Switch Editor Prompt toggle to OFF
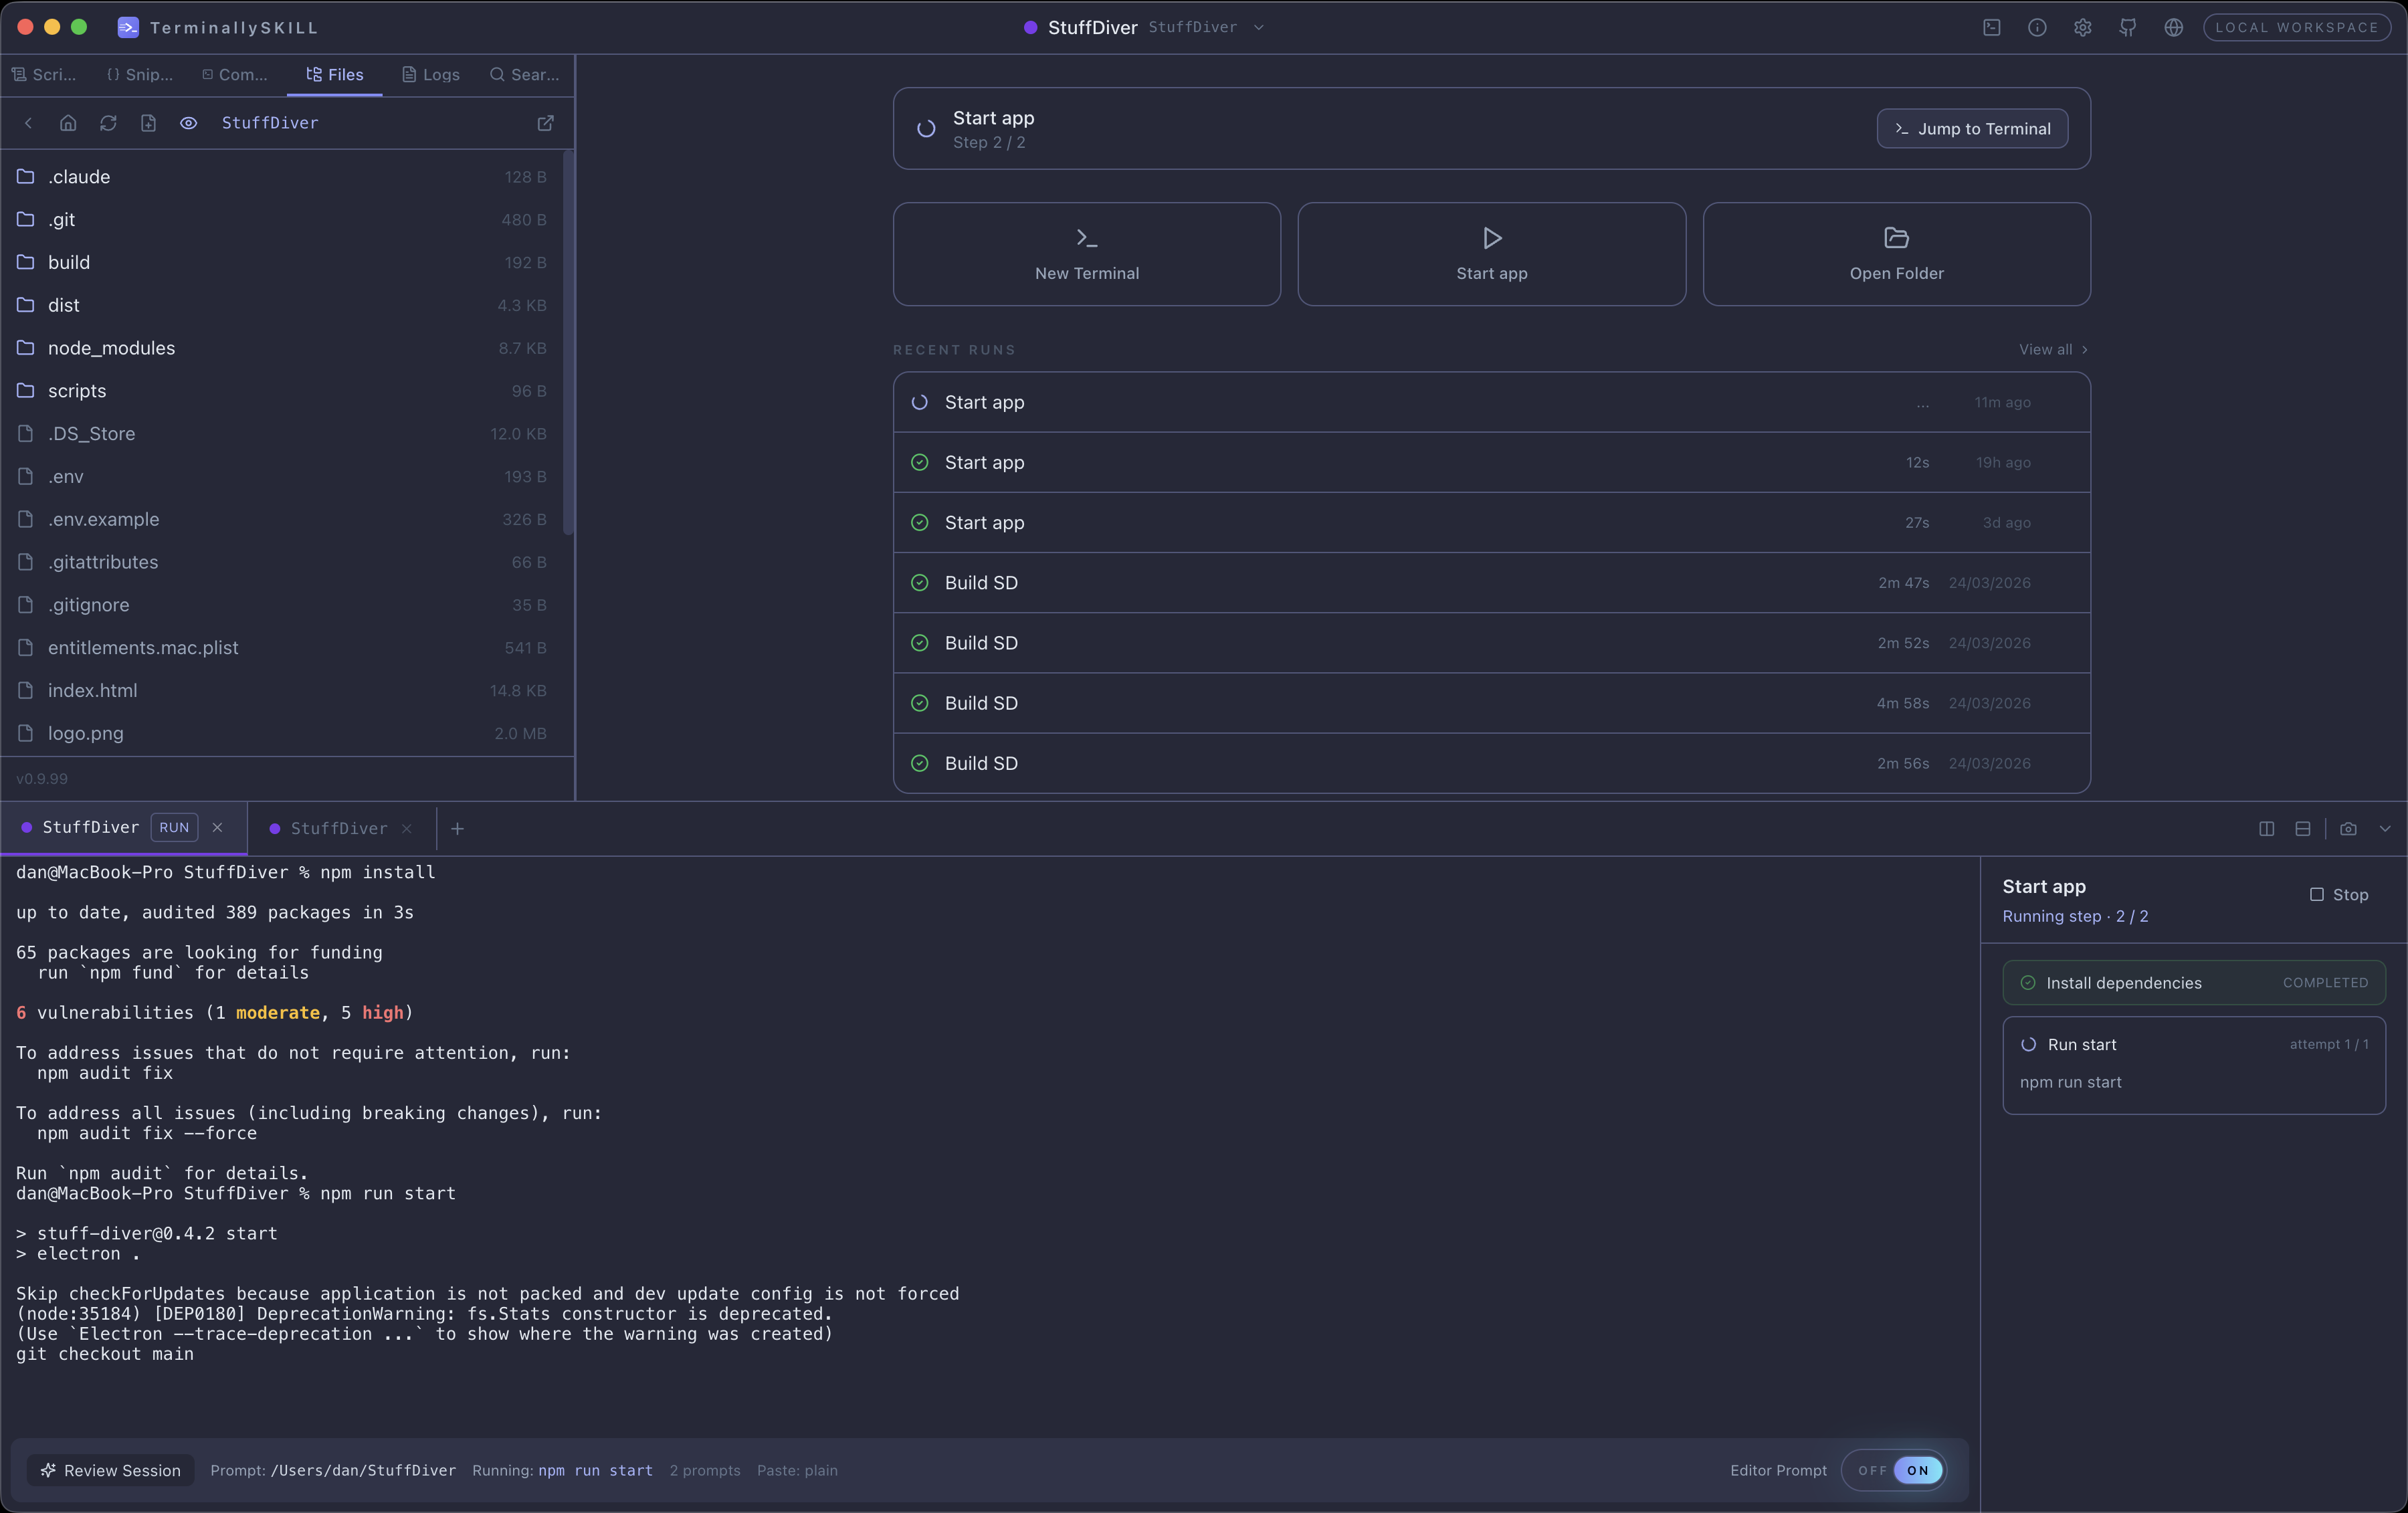 pos(1872,1471)
